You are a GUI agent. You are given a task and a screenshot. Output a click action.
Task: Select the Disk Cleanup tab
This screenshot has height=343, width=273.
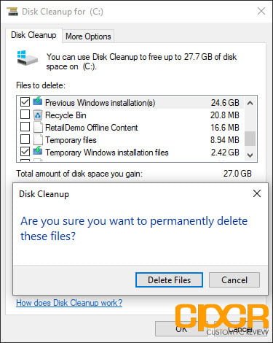click(x=33, y=35)
